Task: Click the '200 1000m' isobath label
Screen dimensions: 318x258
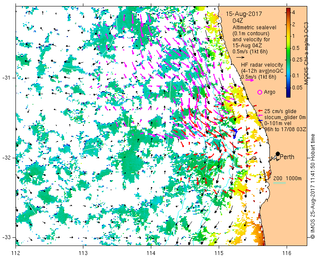Action: tap(287, 178)
